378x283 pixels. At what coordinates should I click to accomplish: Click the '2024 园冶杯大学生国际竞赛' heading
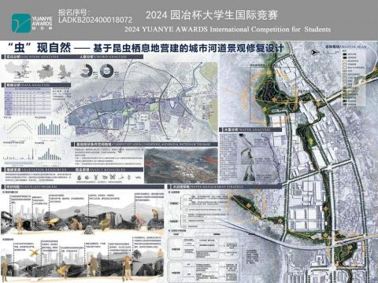click(x=212, y=15)
